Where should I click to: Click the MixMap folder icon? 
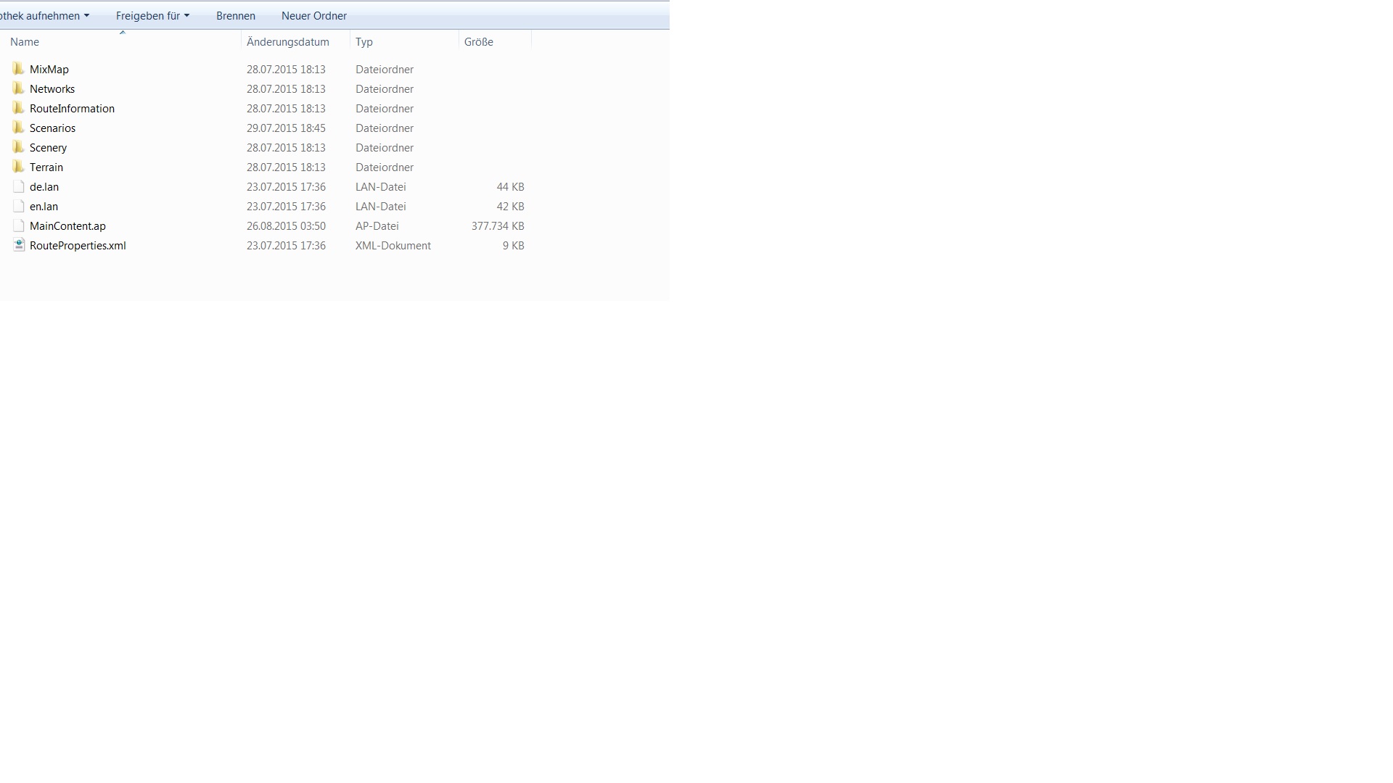tap(18, 69)
